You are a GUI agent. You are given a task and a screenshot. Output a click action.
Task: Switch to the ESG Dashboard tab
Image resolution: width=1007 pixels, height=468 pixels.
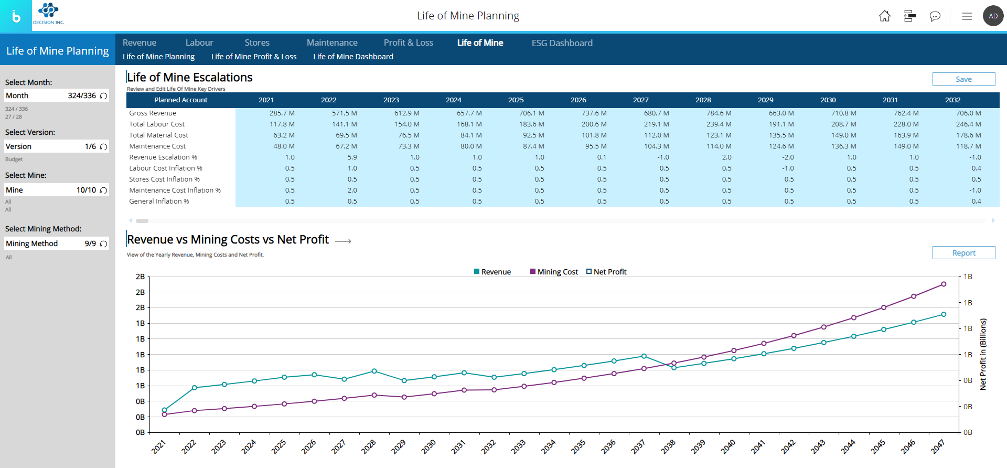point(562,43)
